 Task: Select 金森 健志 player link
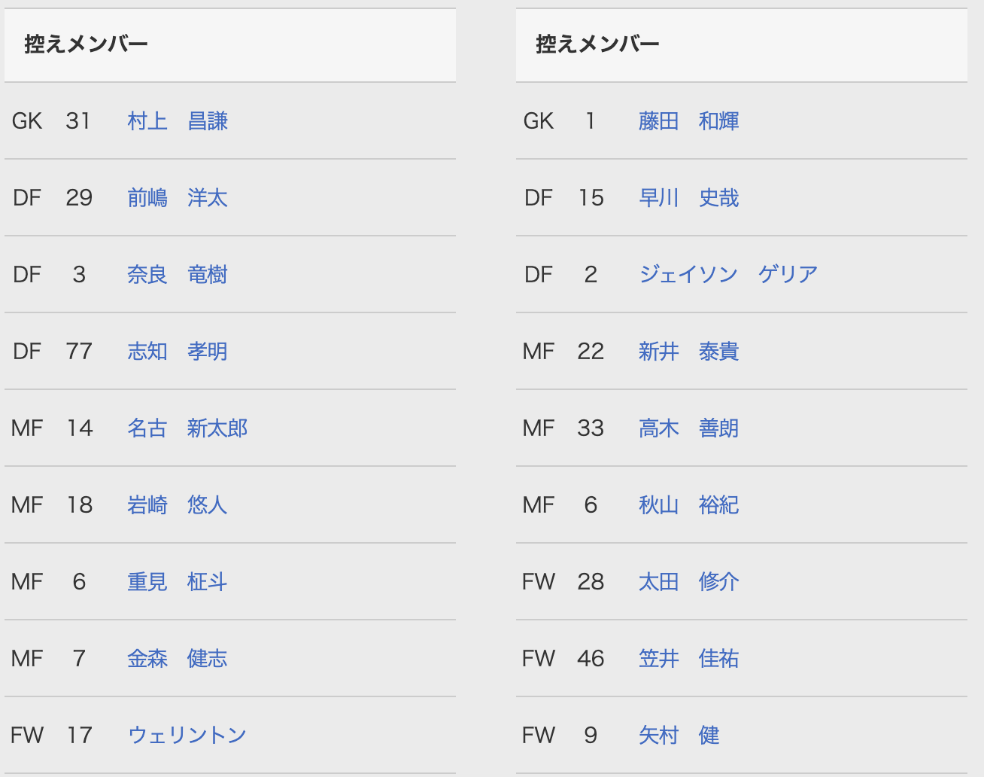coord(178,659)
